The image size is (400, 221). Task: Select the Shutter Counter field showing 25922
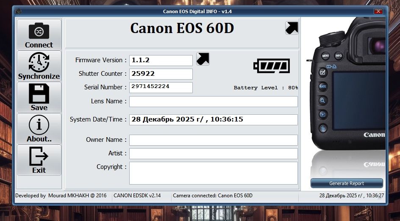(x=161, y=74)
